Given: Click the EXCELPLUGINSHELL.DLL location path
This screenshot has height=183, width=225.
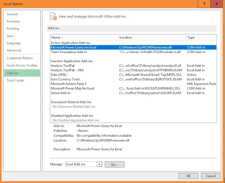Looking at the screenshot, I should (150, 89).
